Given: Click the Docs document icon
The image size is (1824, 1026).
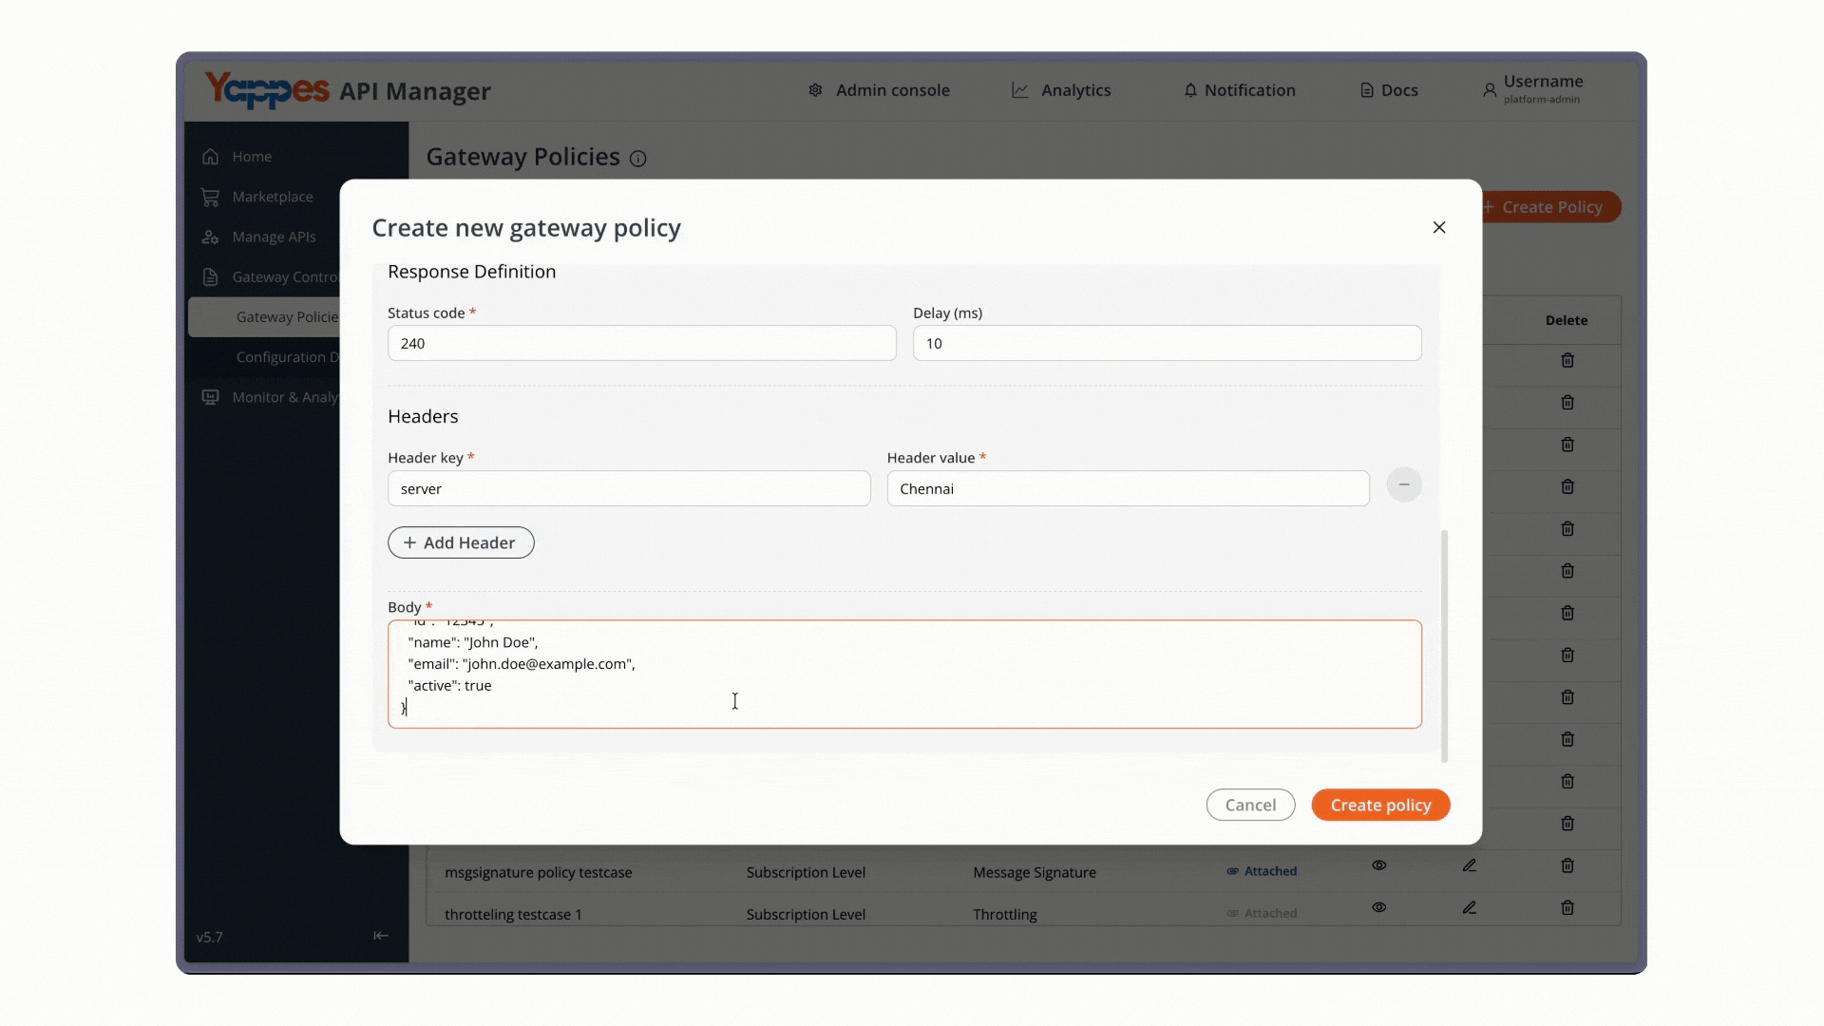Looking at the screenshot, I should (1367, 90).
